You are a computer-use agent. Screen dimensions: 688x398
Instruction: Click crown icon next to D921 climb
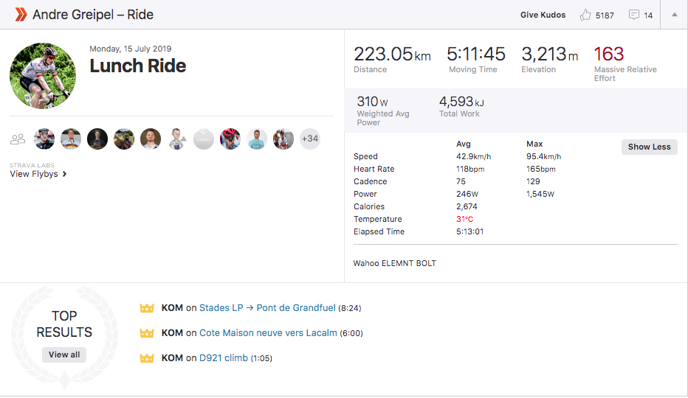click(147, 358)
